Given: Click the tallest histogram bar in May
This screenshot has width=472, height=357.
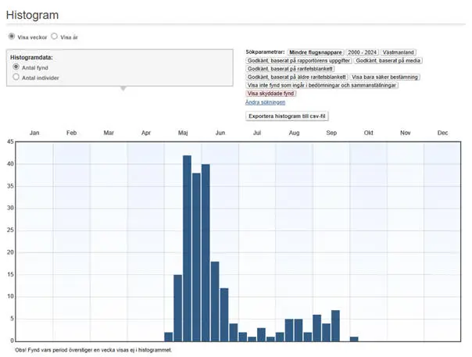Looking at the screenshot, I should pyautogui.click(x=188, y=248).
